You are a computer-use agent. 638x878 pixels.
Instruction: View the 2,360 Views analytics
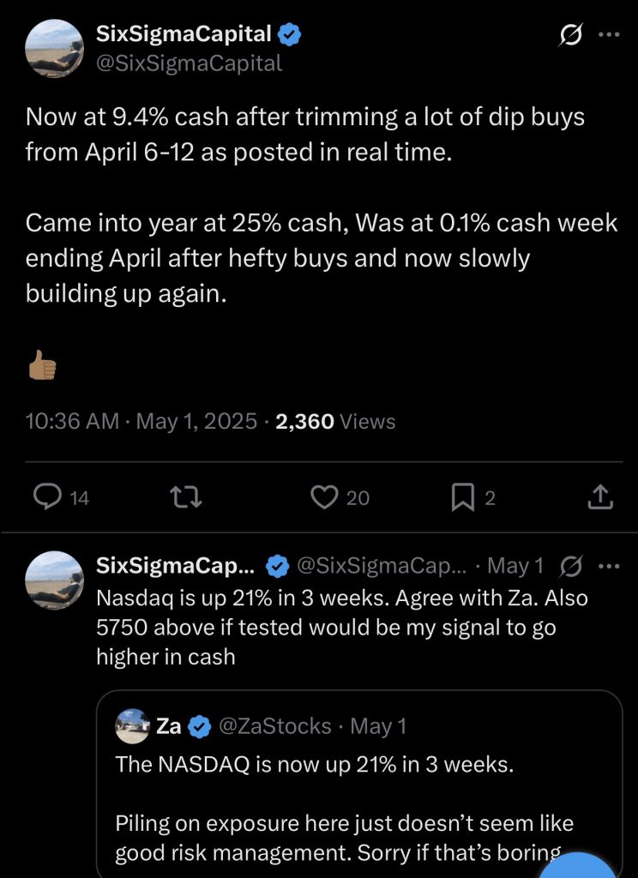tap(335, 421)
